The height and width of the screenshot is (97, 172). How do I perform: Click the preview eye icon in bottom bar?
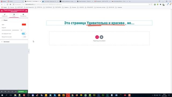click(16, 92)
